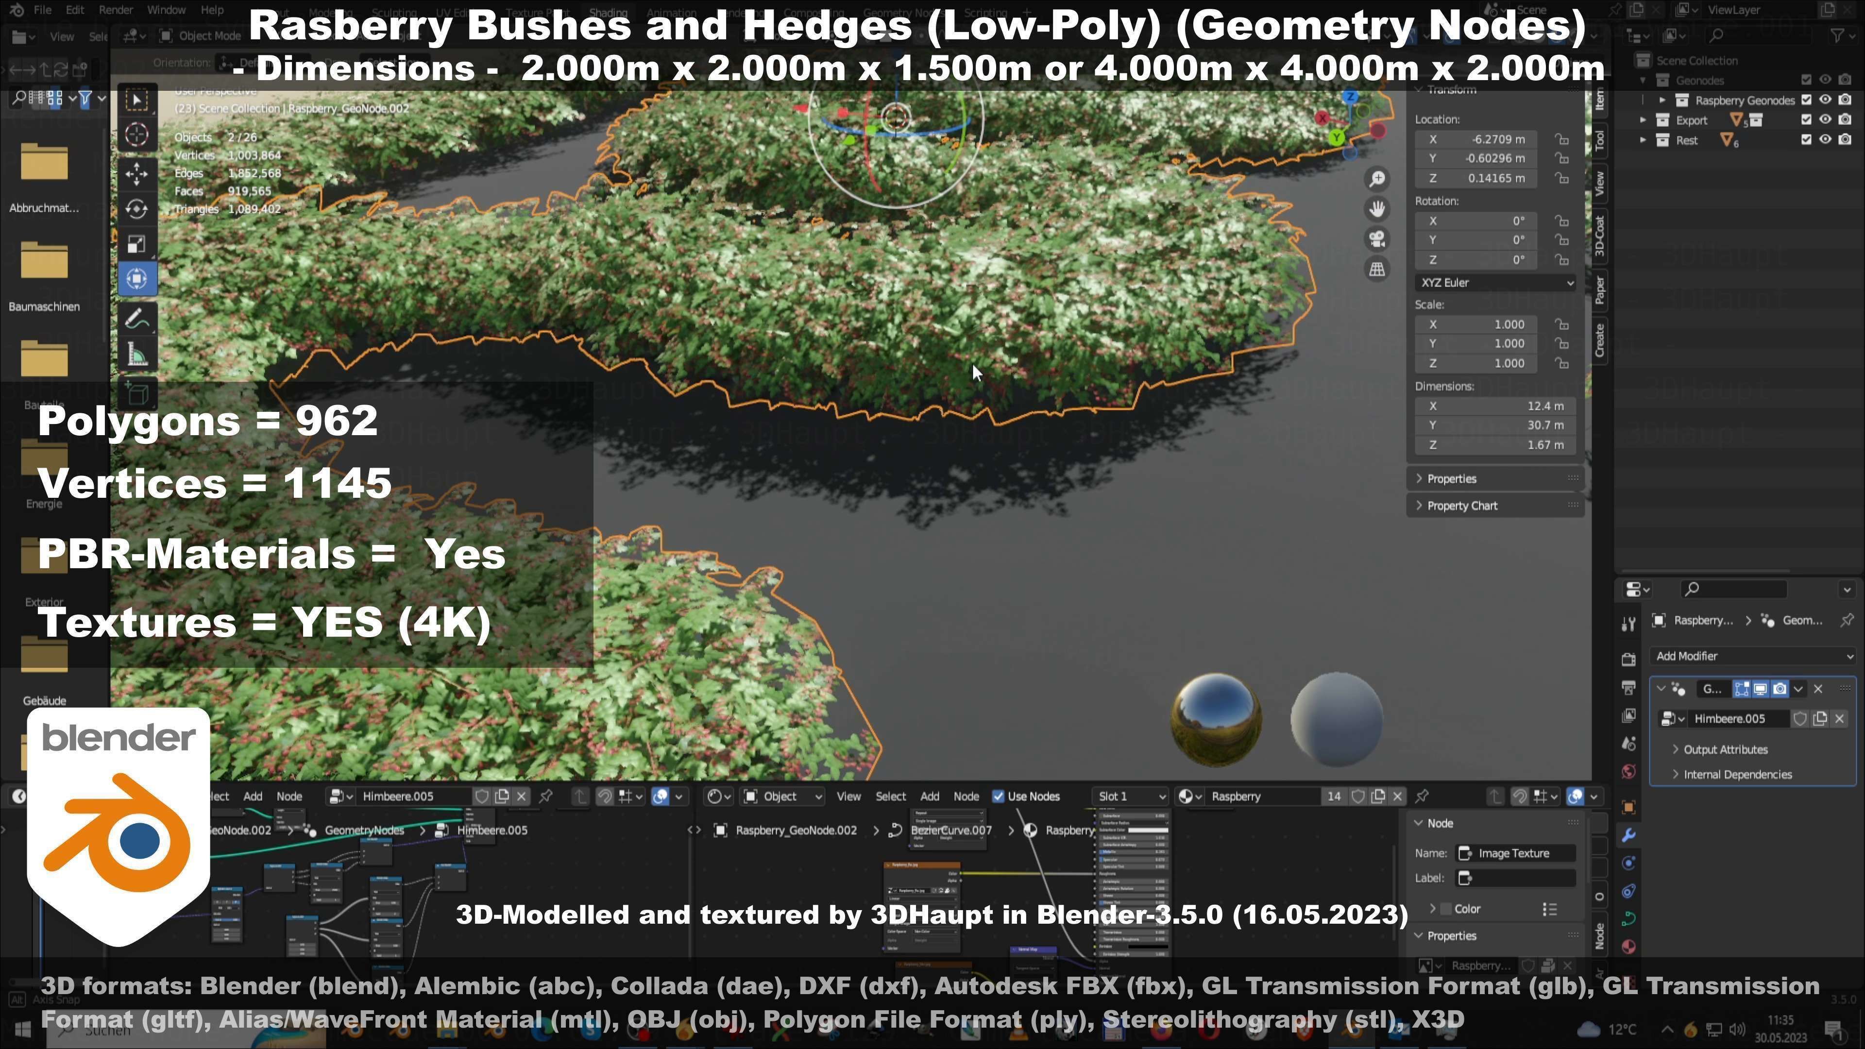The width and height of the screenshot is (1865, 1049).
Task: Hide the Export collection with eye icon
Action: (x=1825, y=120)
